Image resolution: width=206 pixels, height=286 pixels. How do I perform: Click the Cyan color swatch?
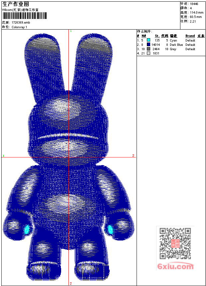point(149,40)
